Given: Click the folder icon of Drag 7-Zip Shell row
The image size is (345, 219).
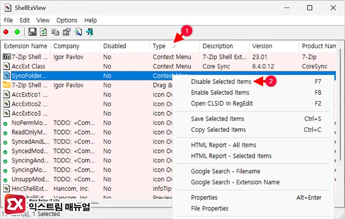Looking at the screenshot, I should 6,85.
